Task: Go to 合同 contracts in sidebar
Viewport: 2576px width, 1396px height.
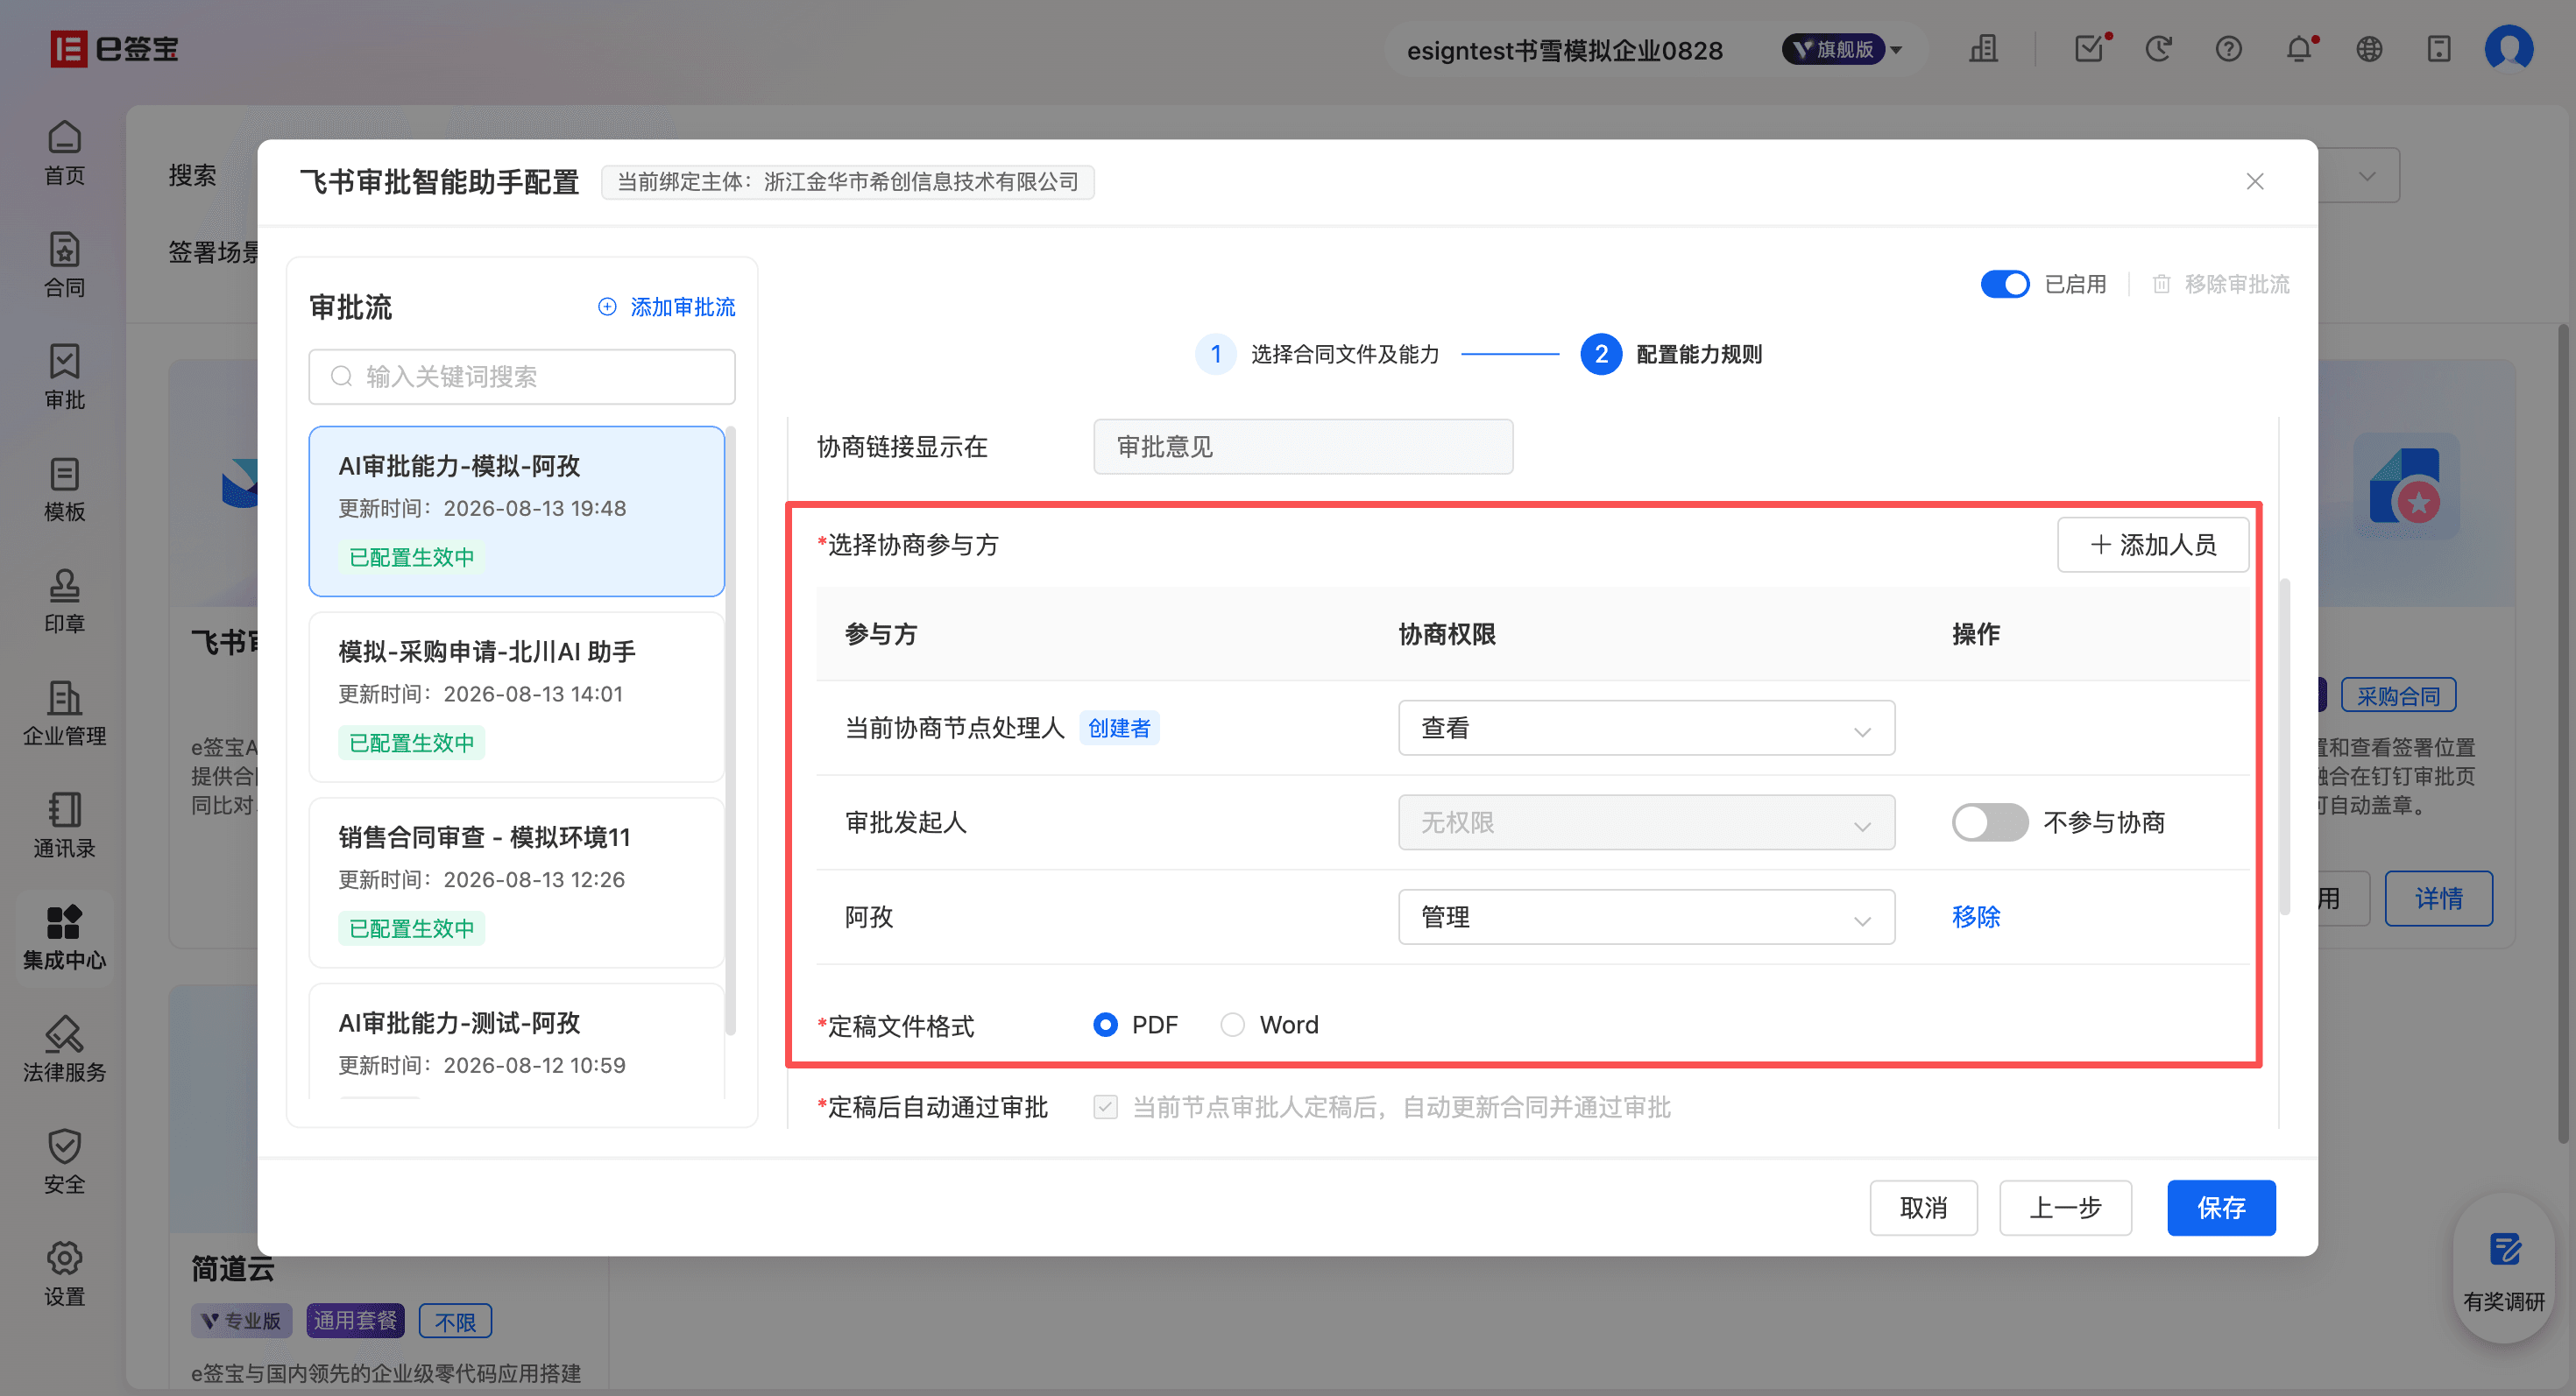Action: coord(64,264)
